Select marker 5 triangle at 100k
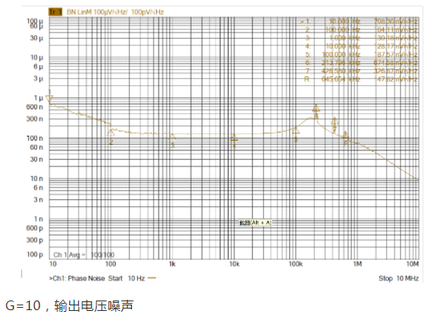Screen dimensions: 429x319 coord(295,130)
